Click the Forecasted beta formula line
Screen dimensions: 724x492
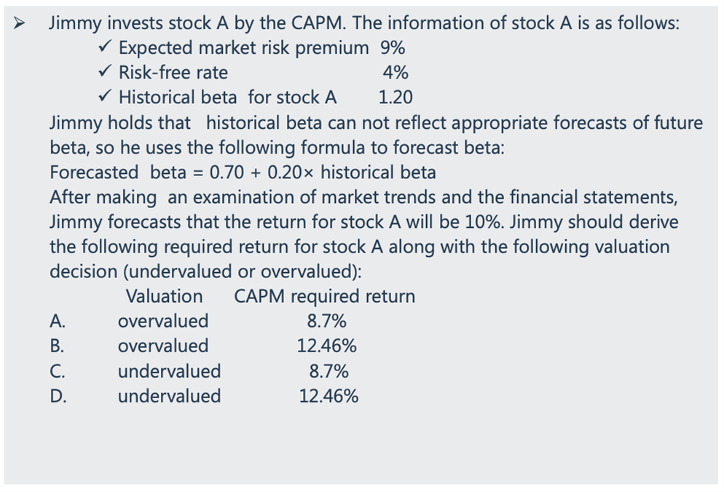tap(243, 172)
